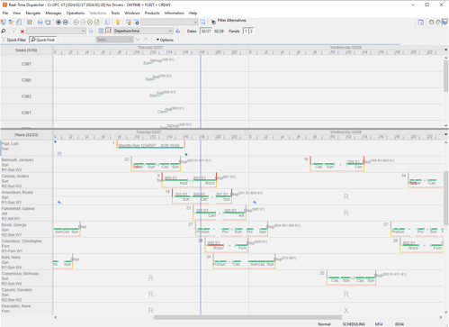449x327 pixels.
Task: Select Panel 2 toggle
Action: click(251, 31)
